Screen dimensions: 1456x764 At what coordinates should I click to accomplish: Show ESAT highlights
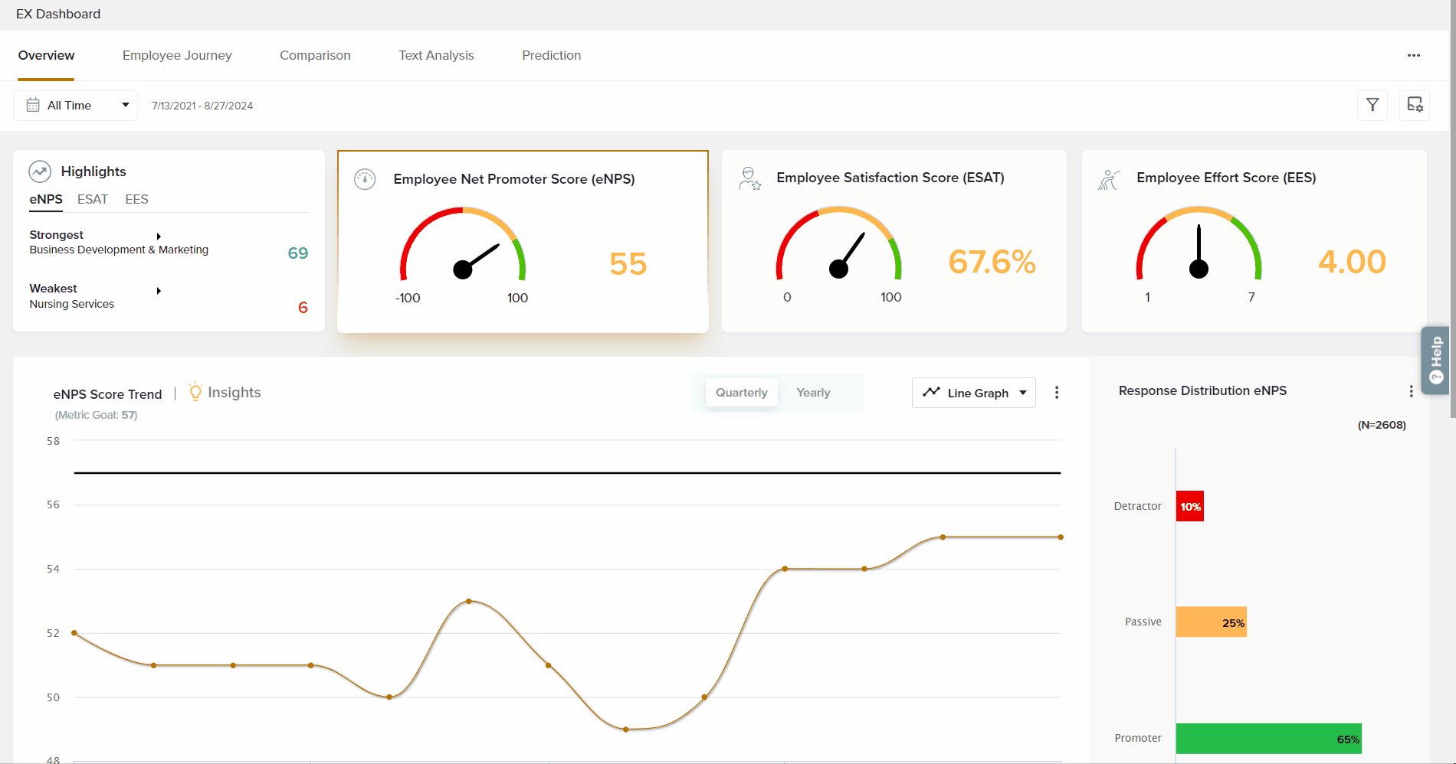coord(93,199)
